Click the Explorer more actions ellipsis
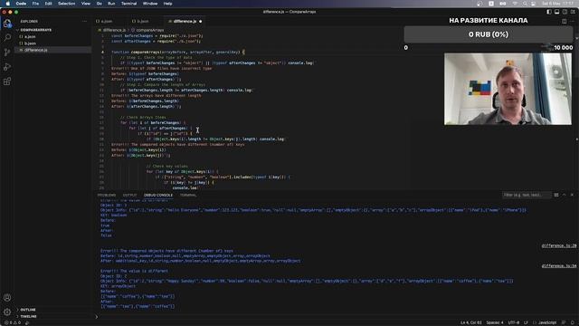This screenshot has height=326, width=579. pyautogui.click(x=84, y=22)
